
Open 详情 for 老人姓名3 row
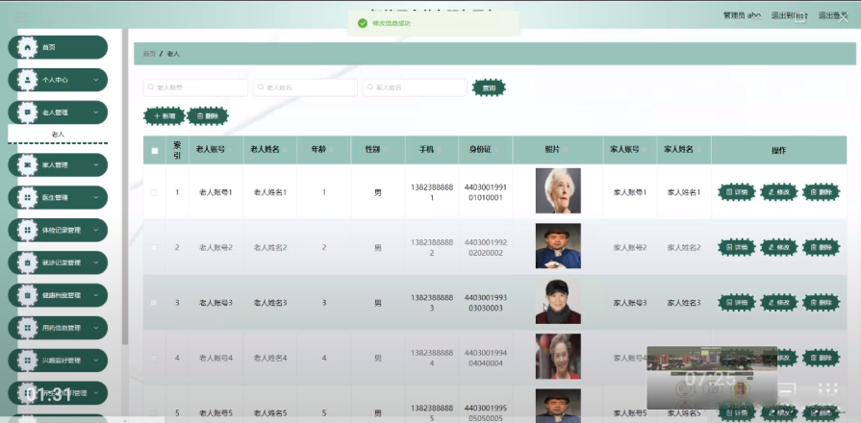[x=736, y=302]
